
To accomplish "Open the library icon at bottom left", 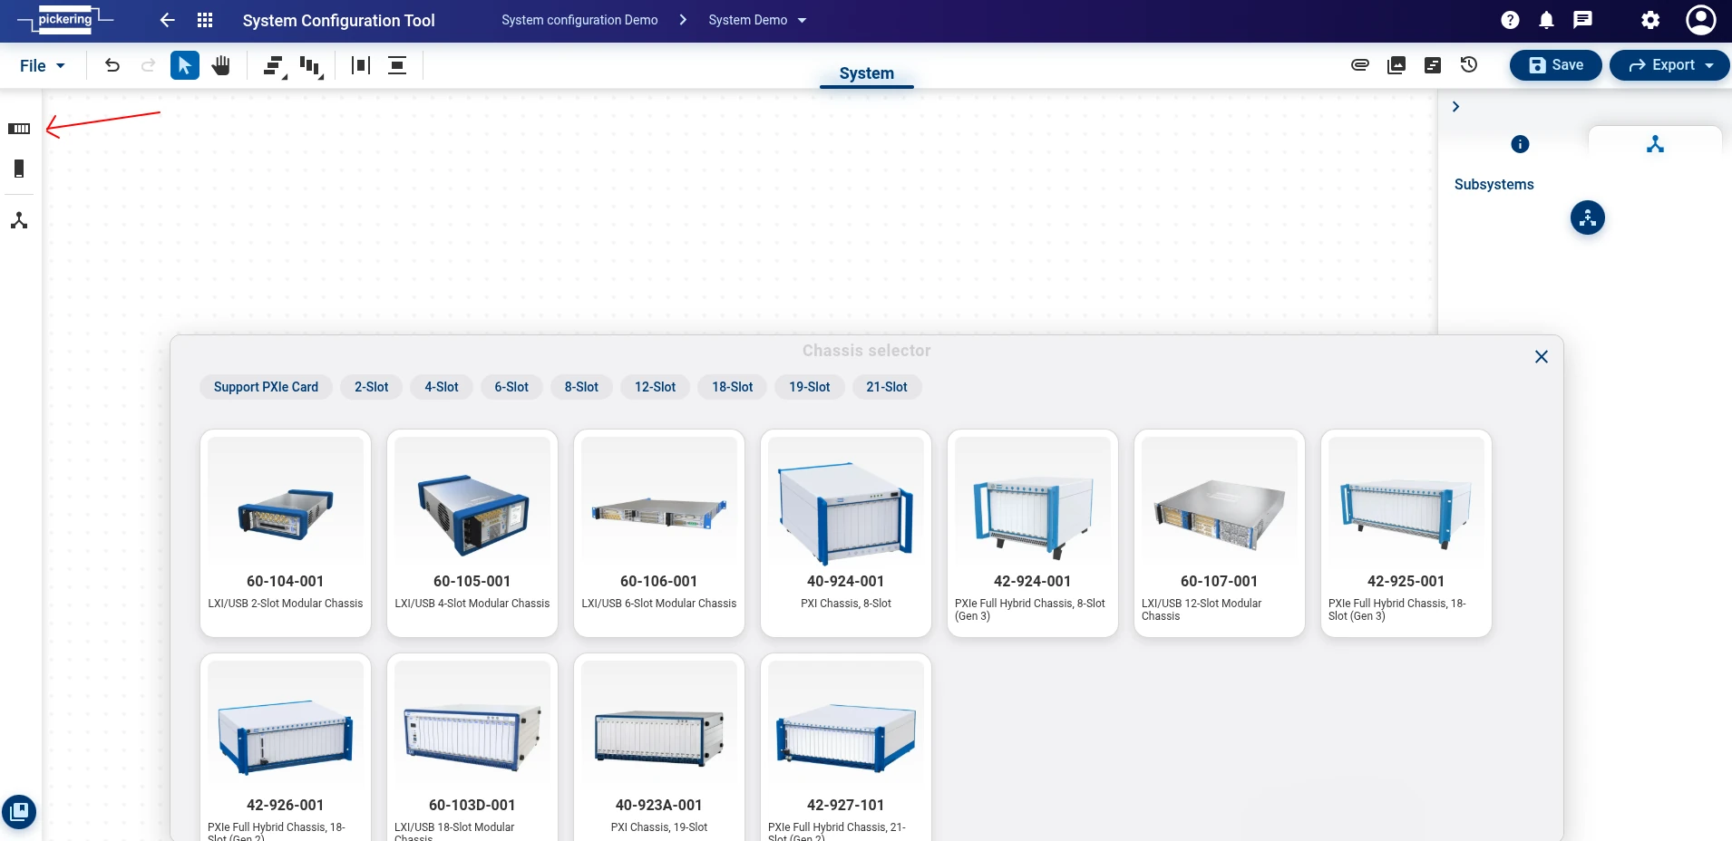I will (x=19, y=811).
